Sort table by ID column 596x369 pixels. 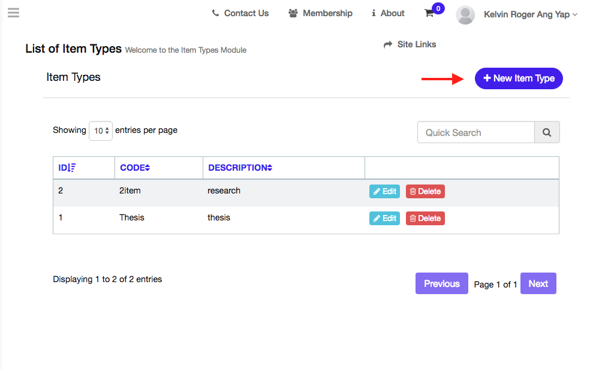click(67, 167)
